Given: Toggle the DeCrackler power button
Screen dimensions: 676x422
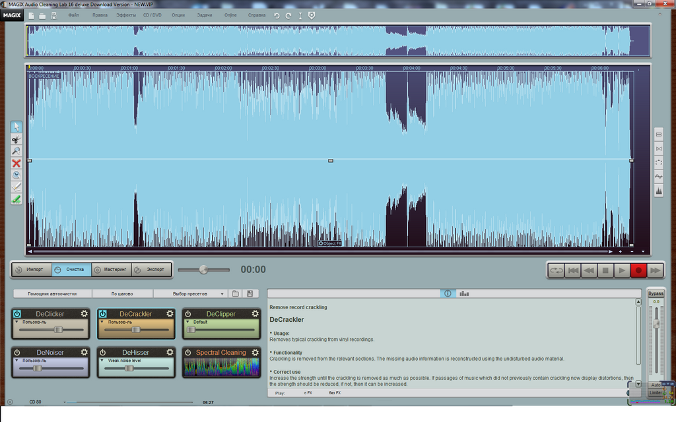Looking at the screenshot, I should 102,314.
